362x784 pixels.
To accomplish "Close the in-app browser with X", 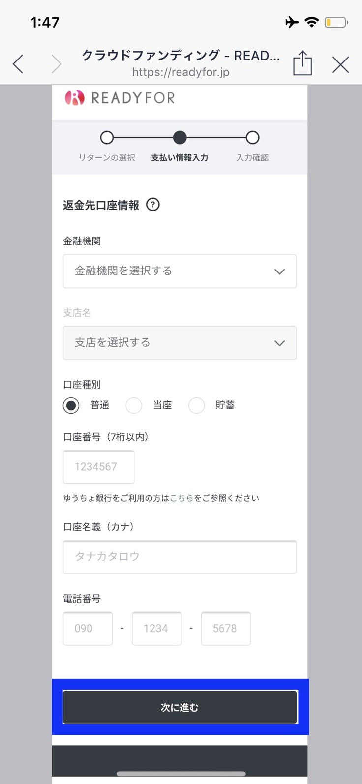I will 340,64.
